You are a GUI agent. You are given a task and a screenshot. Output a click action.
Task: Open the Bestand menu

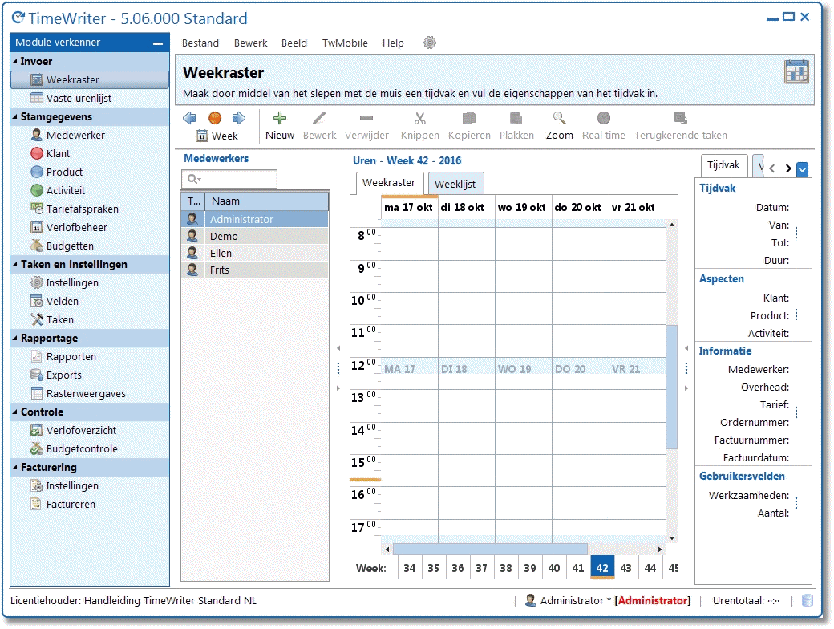200,43
